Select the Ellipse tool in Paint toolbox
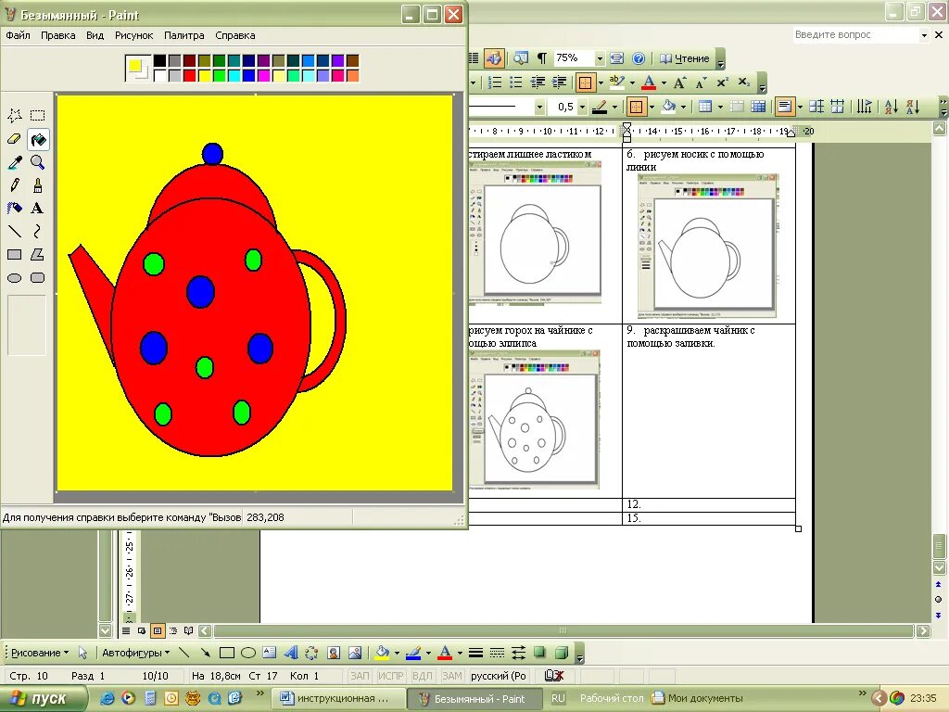The image size is (949, 712). (15, 278)
